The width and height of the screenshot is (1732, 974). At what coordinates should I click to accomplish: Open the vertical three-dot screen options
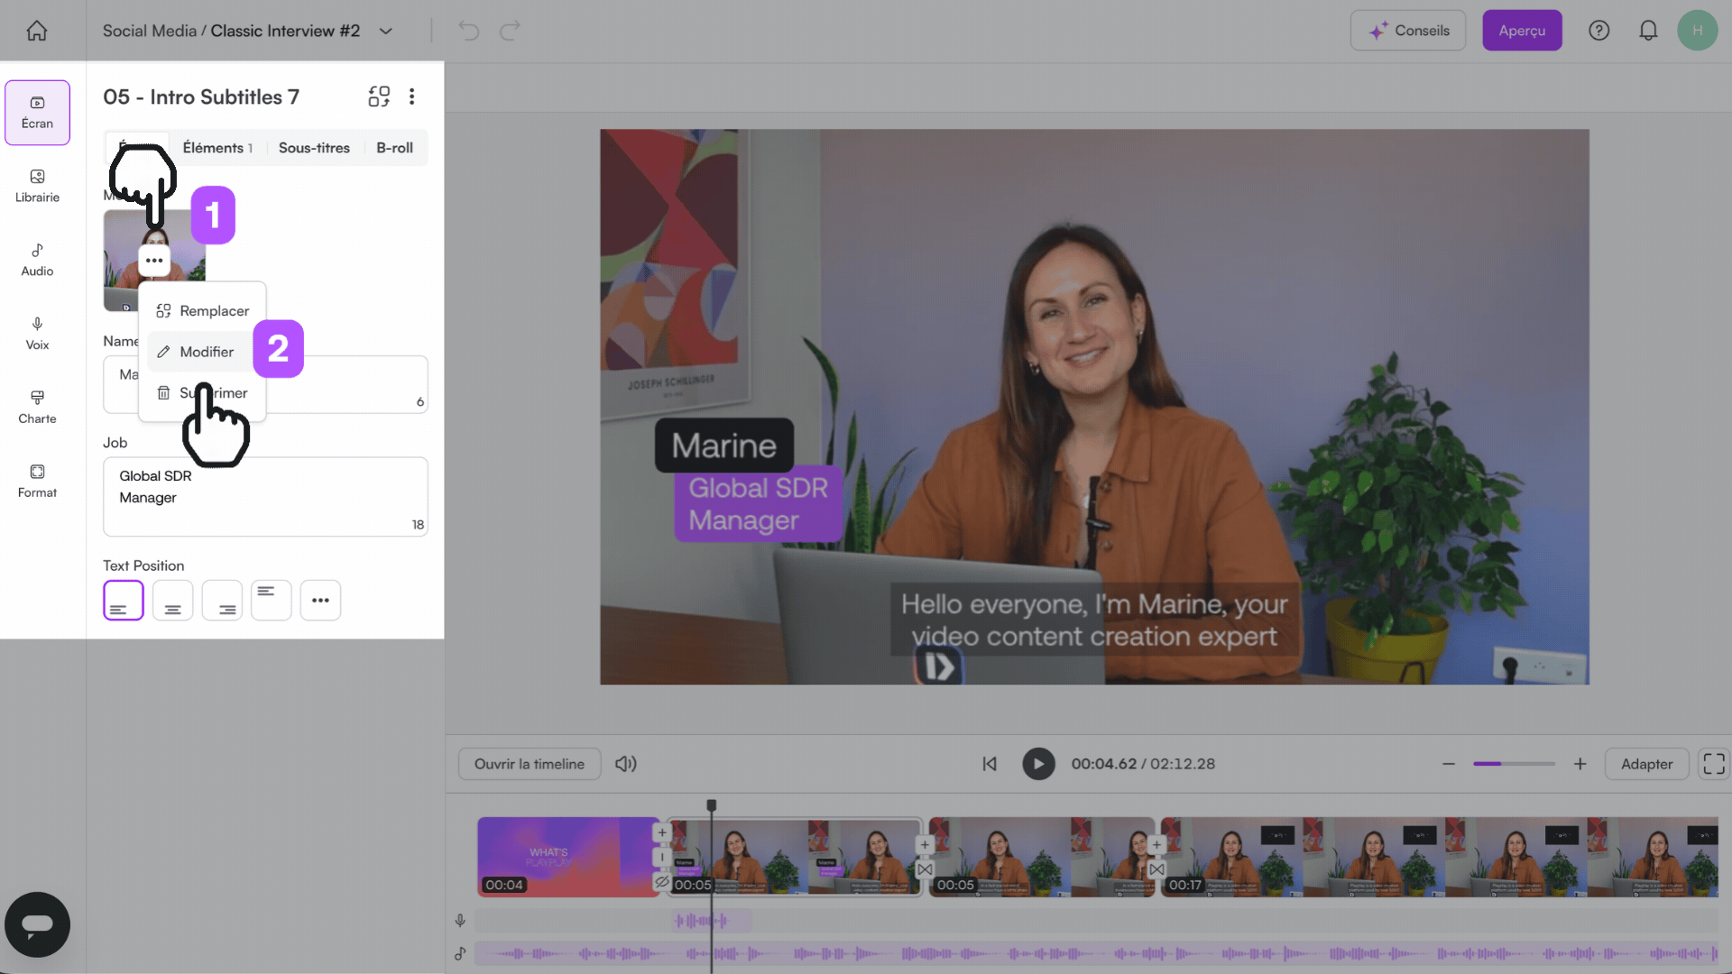coord(411,96)
